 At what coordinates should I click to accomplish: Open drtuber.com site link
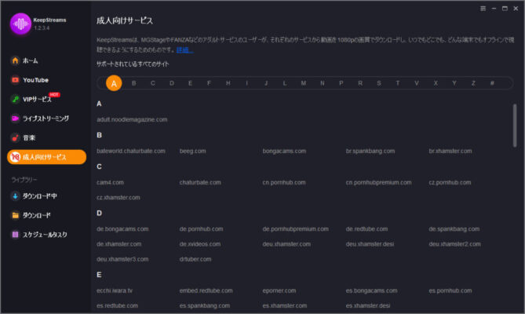(195, 259)
